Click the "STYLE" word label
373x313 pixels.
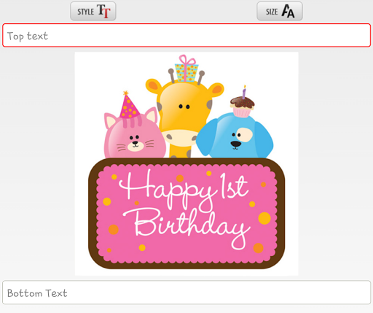pos(85,12)
